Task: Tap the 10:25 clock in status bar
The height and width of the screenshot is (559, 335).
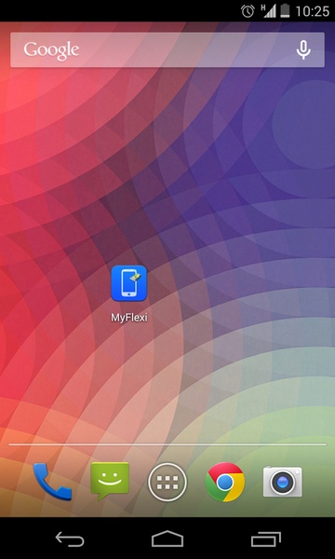Action: (313, 11)
